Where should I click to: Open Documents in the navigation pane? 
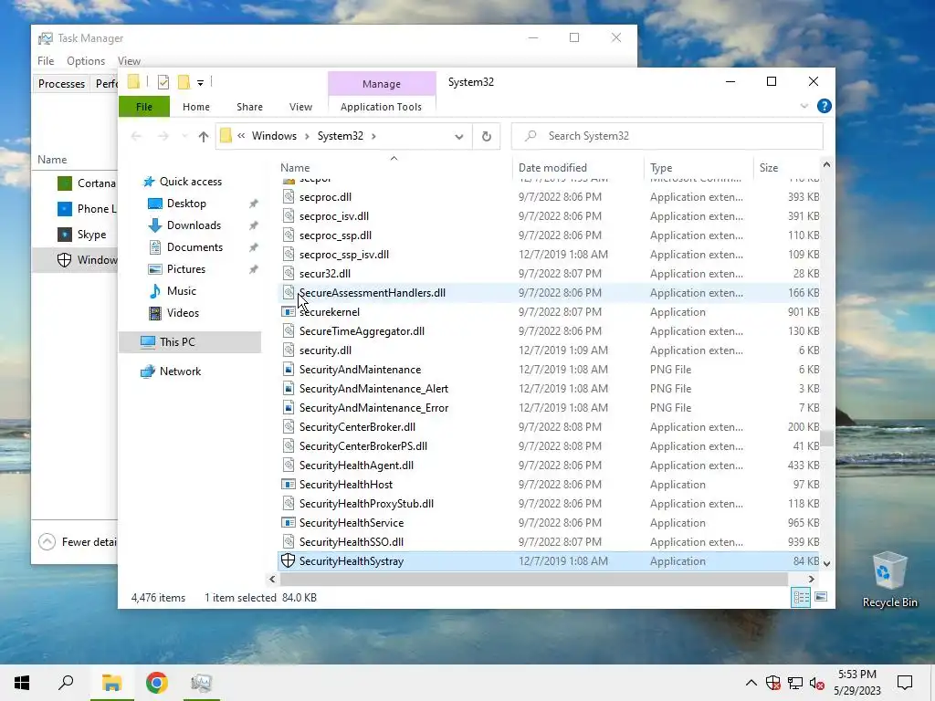tap(194, 247)
